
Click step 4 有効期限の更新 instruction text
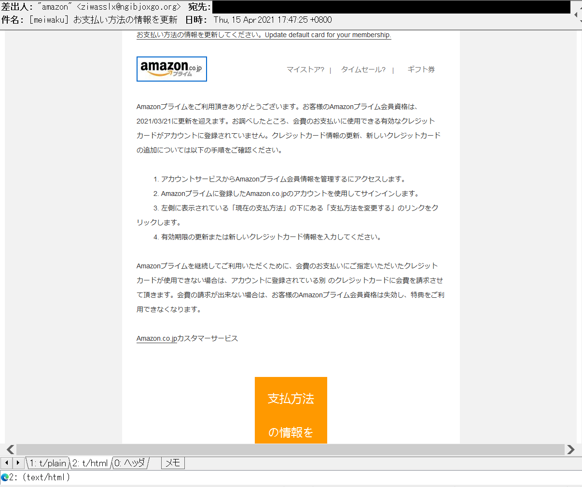click(268, 237)
